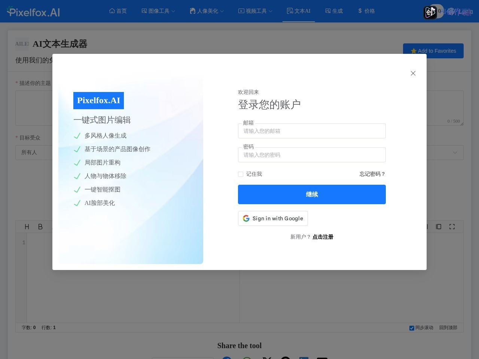Click the dropdown chevron at right side
The height and width of the screenshot is (359, 479).
[x=455, y=153]
